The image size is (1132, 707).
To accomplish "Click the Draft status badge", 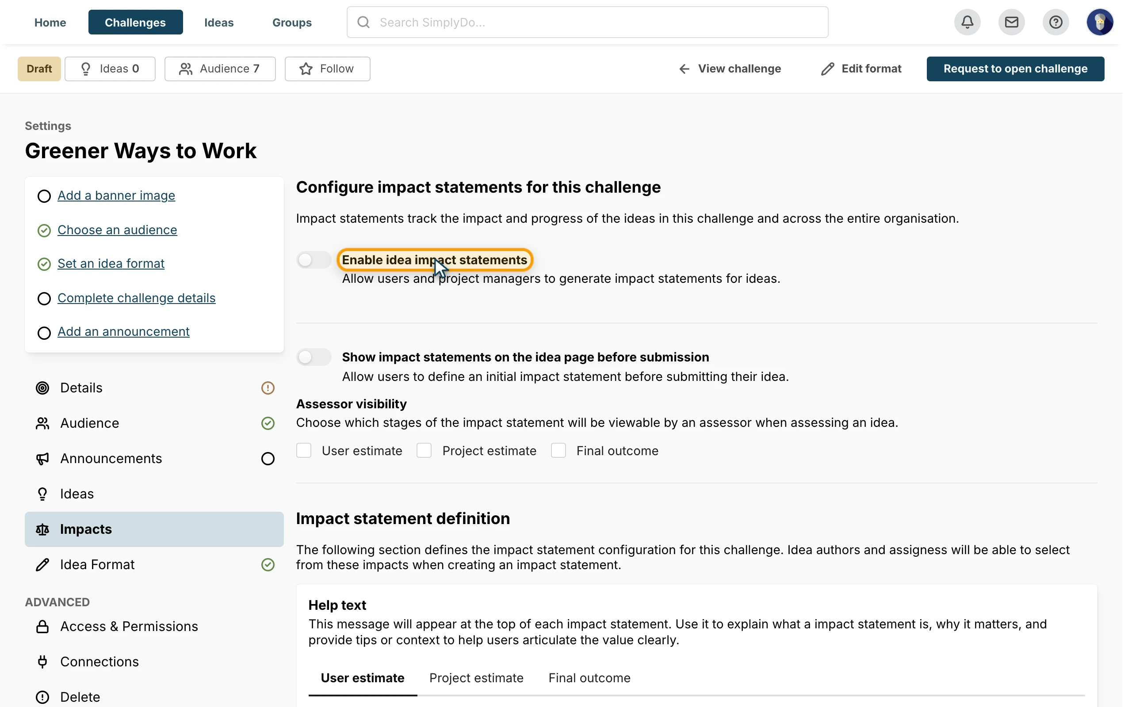I will [x=39, y=69].
